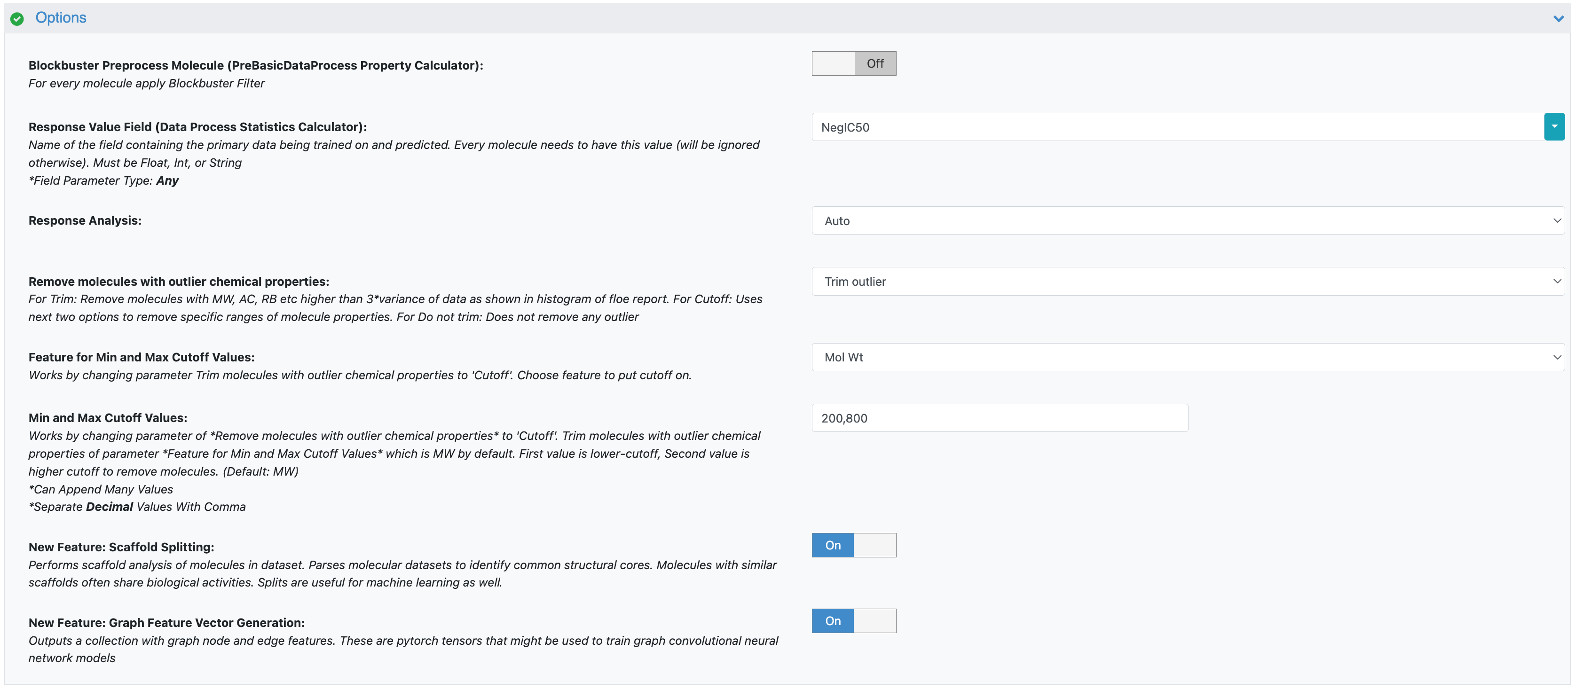The width and height of the screenshot is (1575, 689).
Task: Collapse the Options panel with the top-right chevron
Action: [x=1558, y=19]
